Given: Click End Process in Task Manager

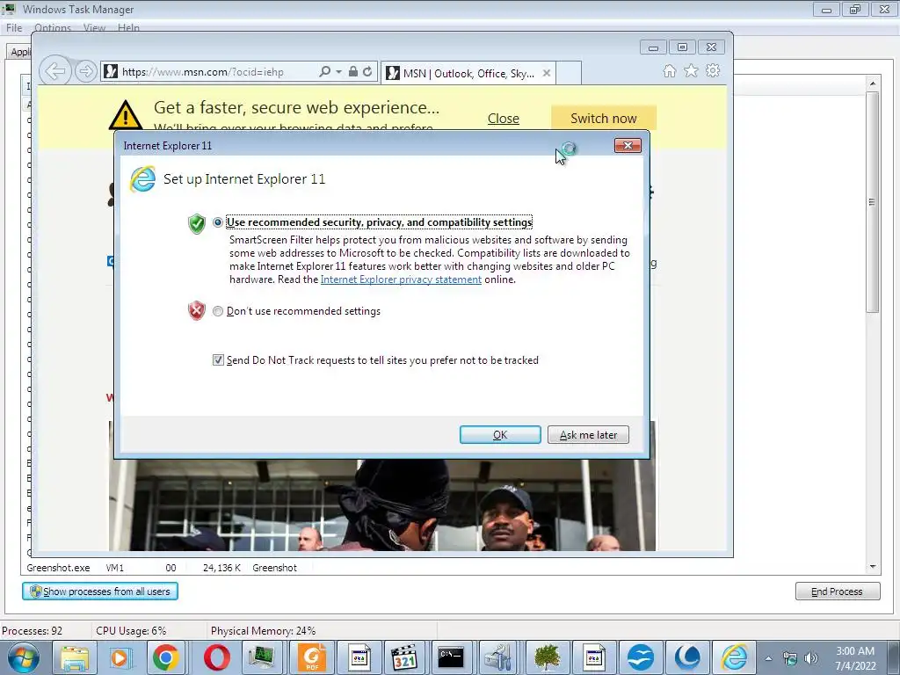Looking at the screenshot, I should click(838, 592).
